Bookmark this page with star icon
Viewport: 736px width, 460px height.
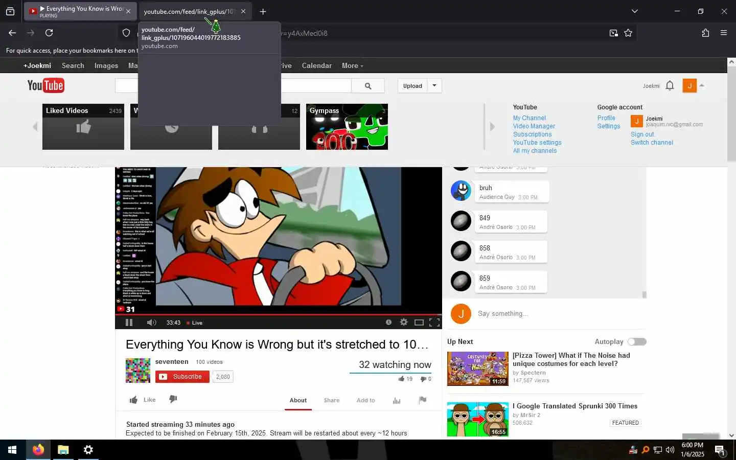[628, 33]
